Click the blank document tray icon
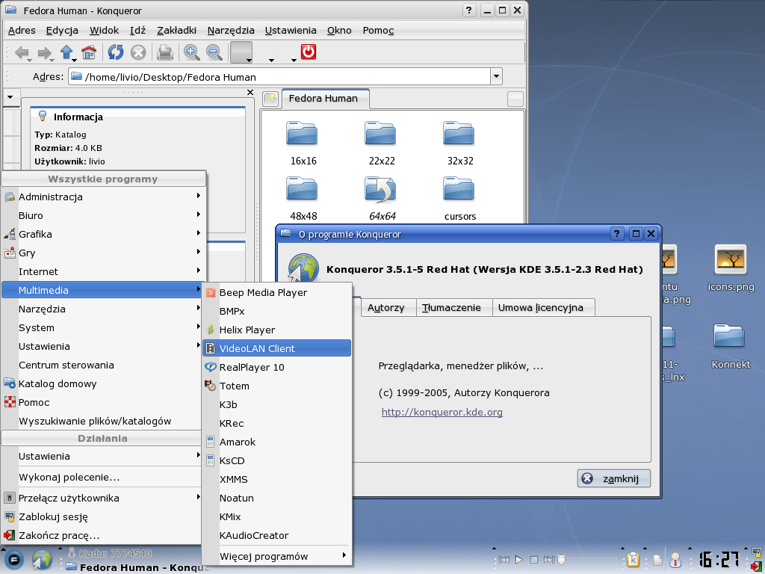 (x=657, y=561)
